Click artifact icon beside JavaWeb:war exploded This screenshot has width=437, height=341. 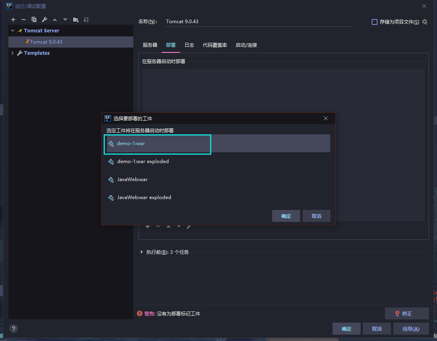(x=111, y=197)
